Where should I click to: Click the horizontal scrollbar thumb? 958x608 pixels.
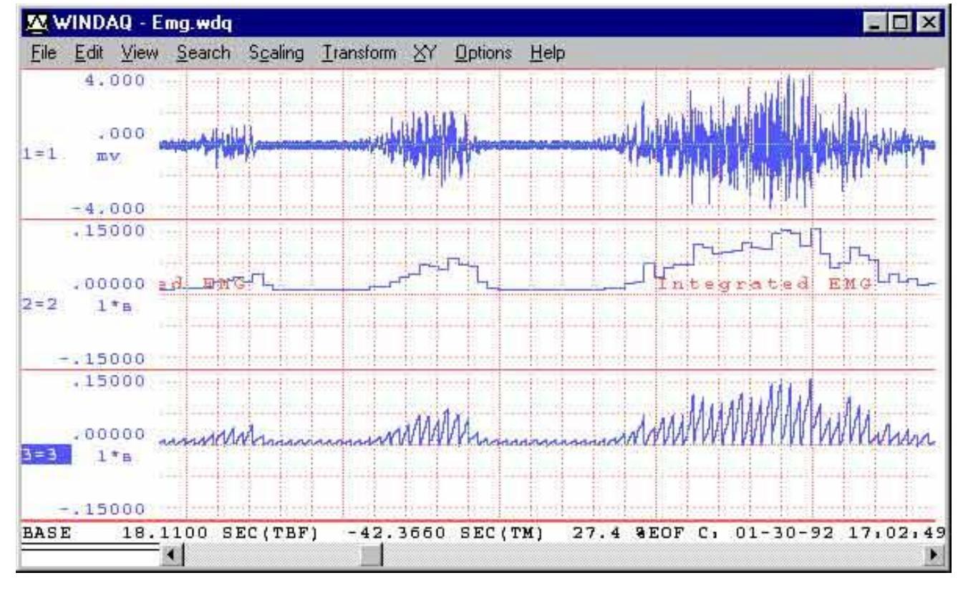click(x=372, y=556)
